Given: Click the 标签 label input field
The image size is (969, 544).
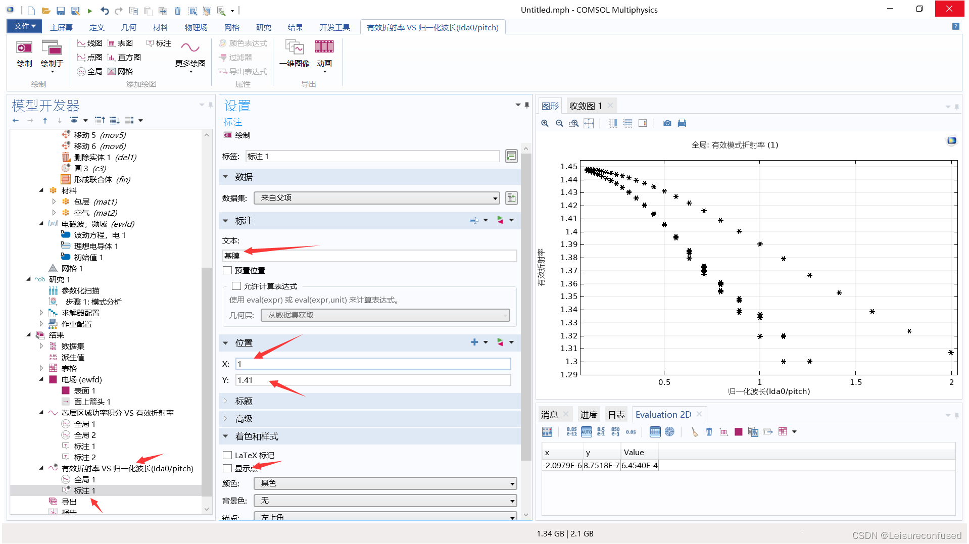Looking at the screenshot, I should [x=373, y=157].
